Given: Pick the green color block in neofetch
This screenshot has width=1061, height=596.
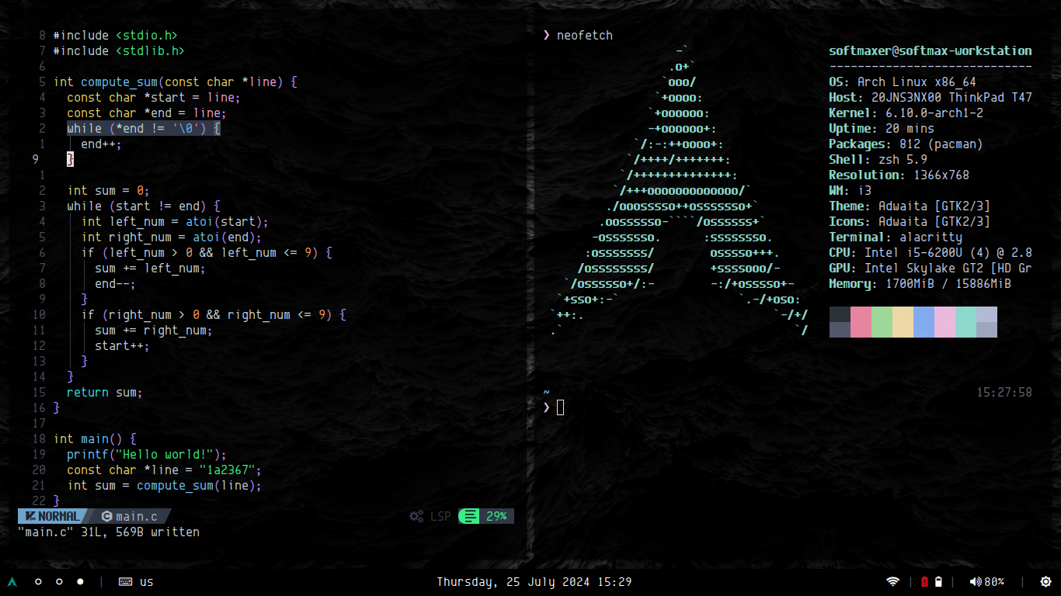Looking at the screenshot, I should click(x=882, y=322).
